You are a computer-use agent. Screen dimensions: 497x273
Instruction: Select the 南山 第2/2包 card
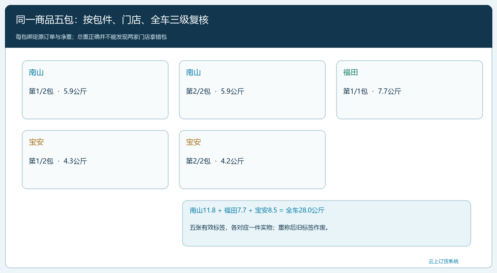point(252,90)
